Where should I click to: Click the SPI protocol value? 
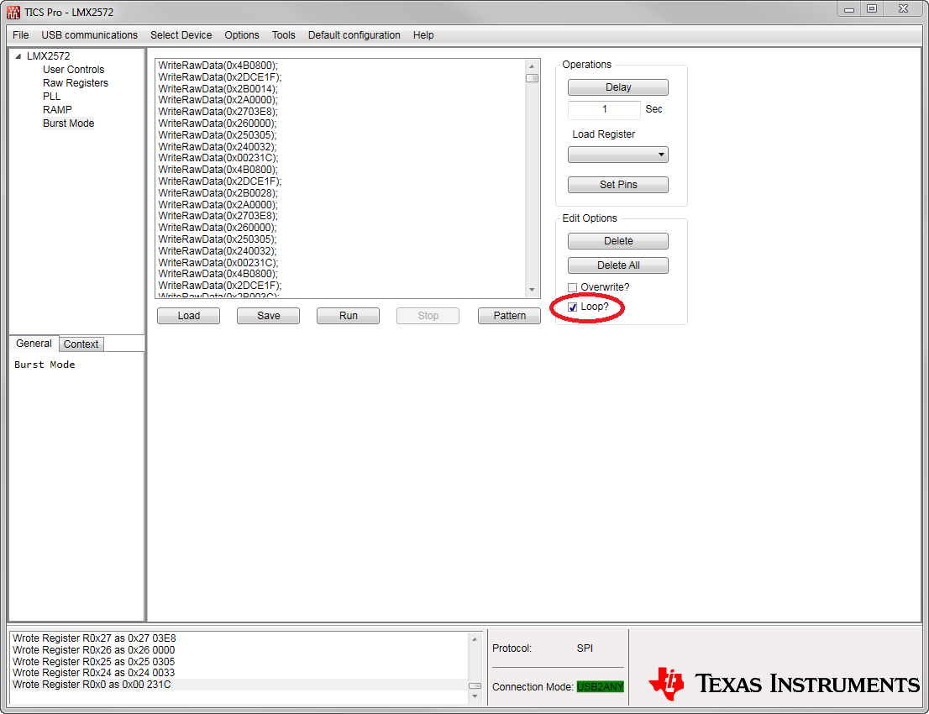(585, 648)
